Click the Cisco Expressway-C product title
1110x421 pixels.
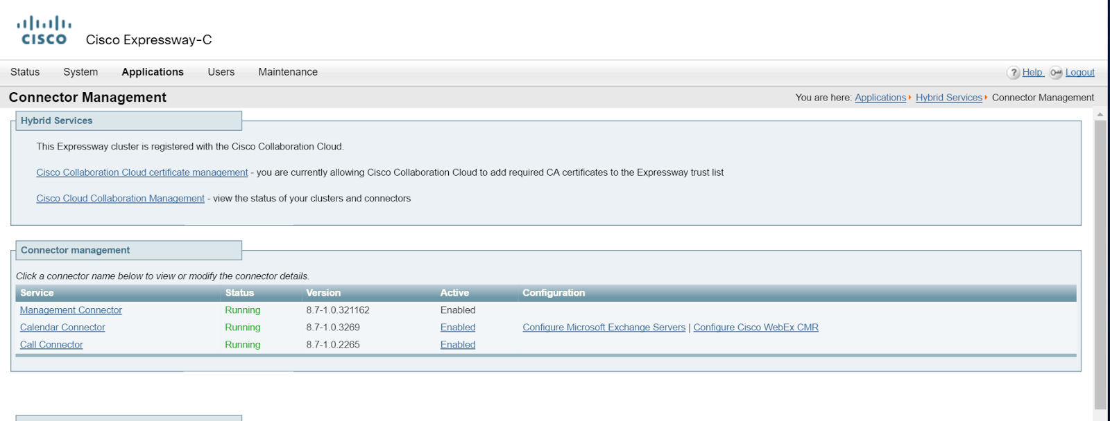point(149,40)
